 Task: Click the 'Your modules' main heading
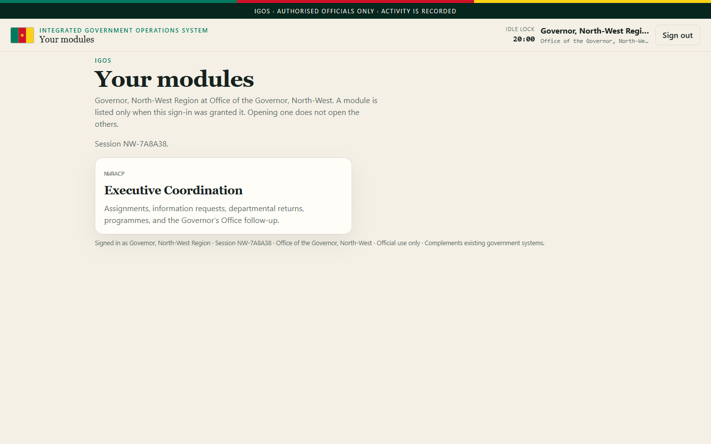174,79
